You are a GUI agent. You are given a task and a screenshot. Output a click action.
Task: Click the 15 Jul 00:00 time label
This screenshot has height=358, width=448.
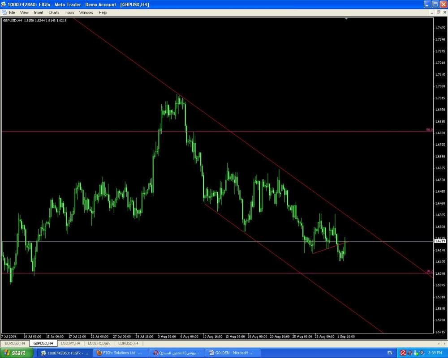55,337
